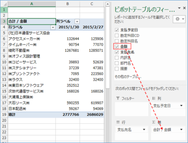Select cell with value 352512
Screen dimensions: 188x143
[x=68, y=85]
